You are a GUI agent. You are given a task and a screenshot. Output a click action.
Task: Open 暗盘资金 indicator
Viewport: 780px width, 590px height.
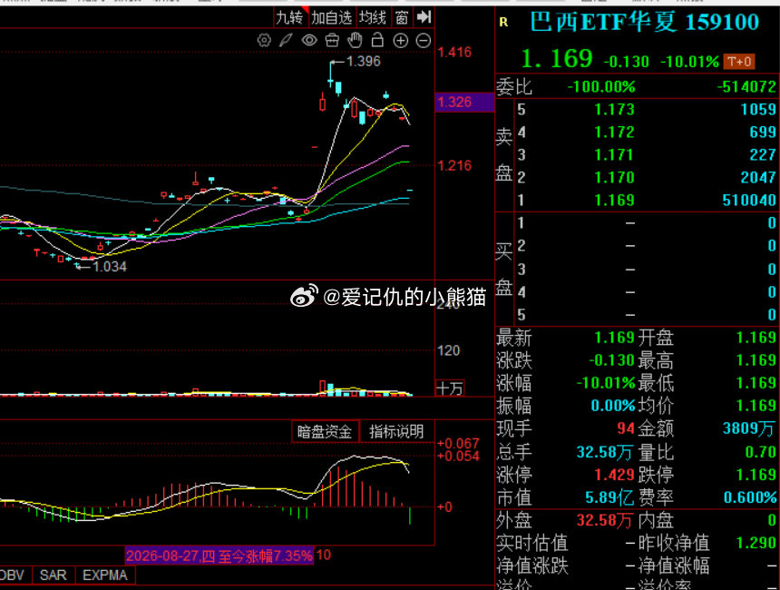pyautogui.click(x=325, y=431)
